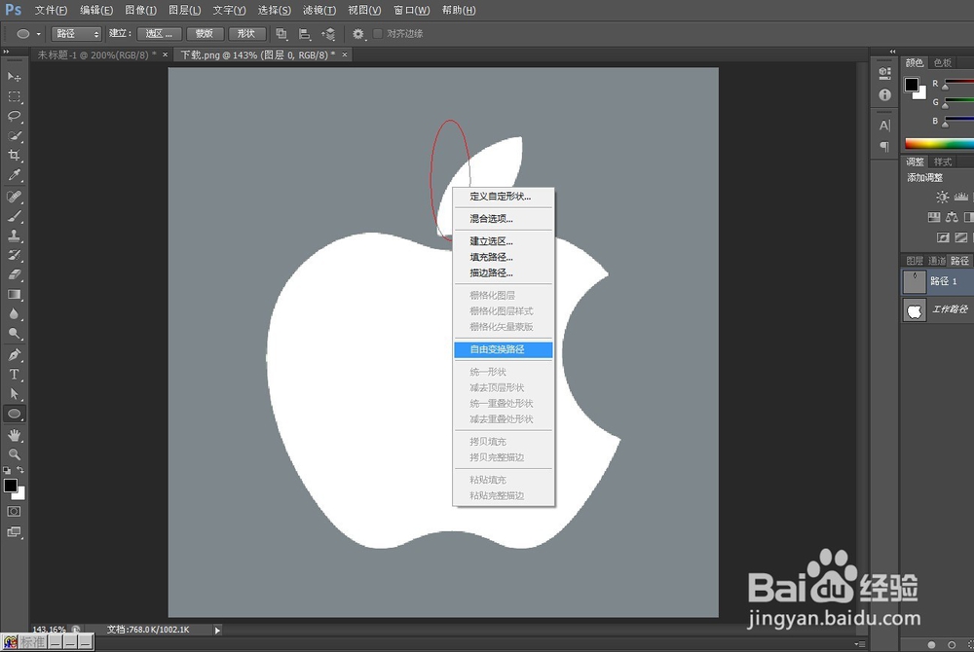Open the Paragraph panel icon
This screenshot has height=652, width=974.
(884, 146)
